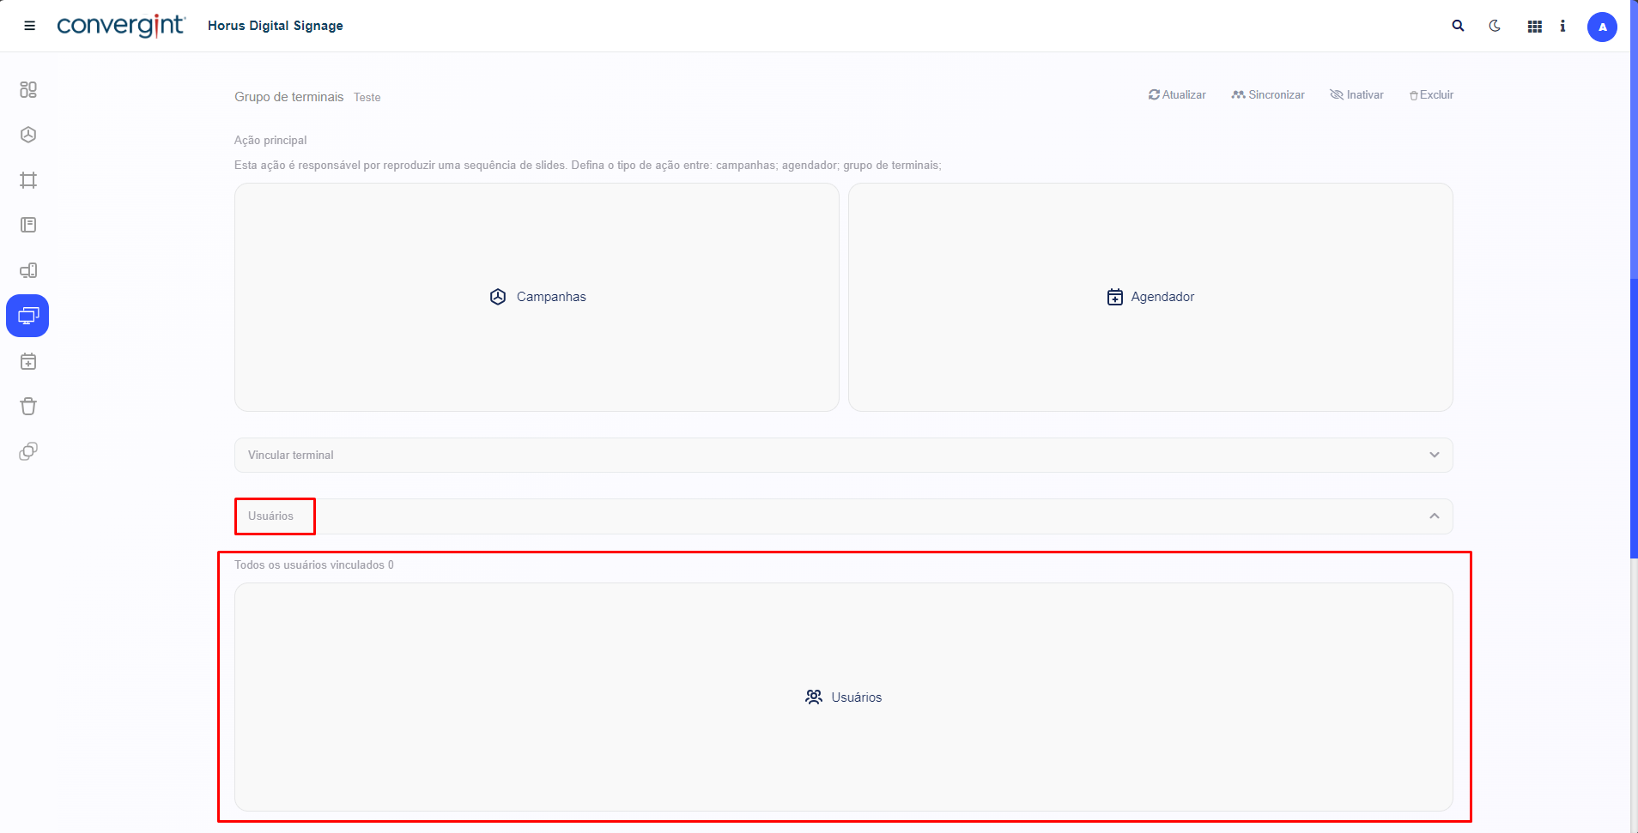
Task: Toggle the hamburger menu to collapse the sidebar
Action: pos(29,26)
